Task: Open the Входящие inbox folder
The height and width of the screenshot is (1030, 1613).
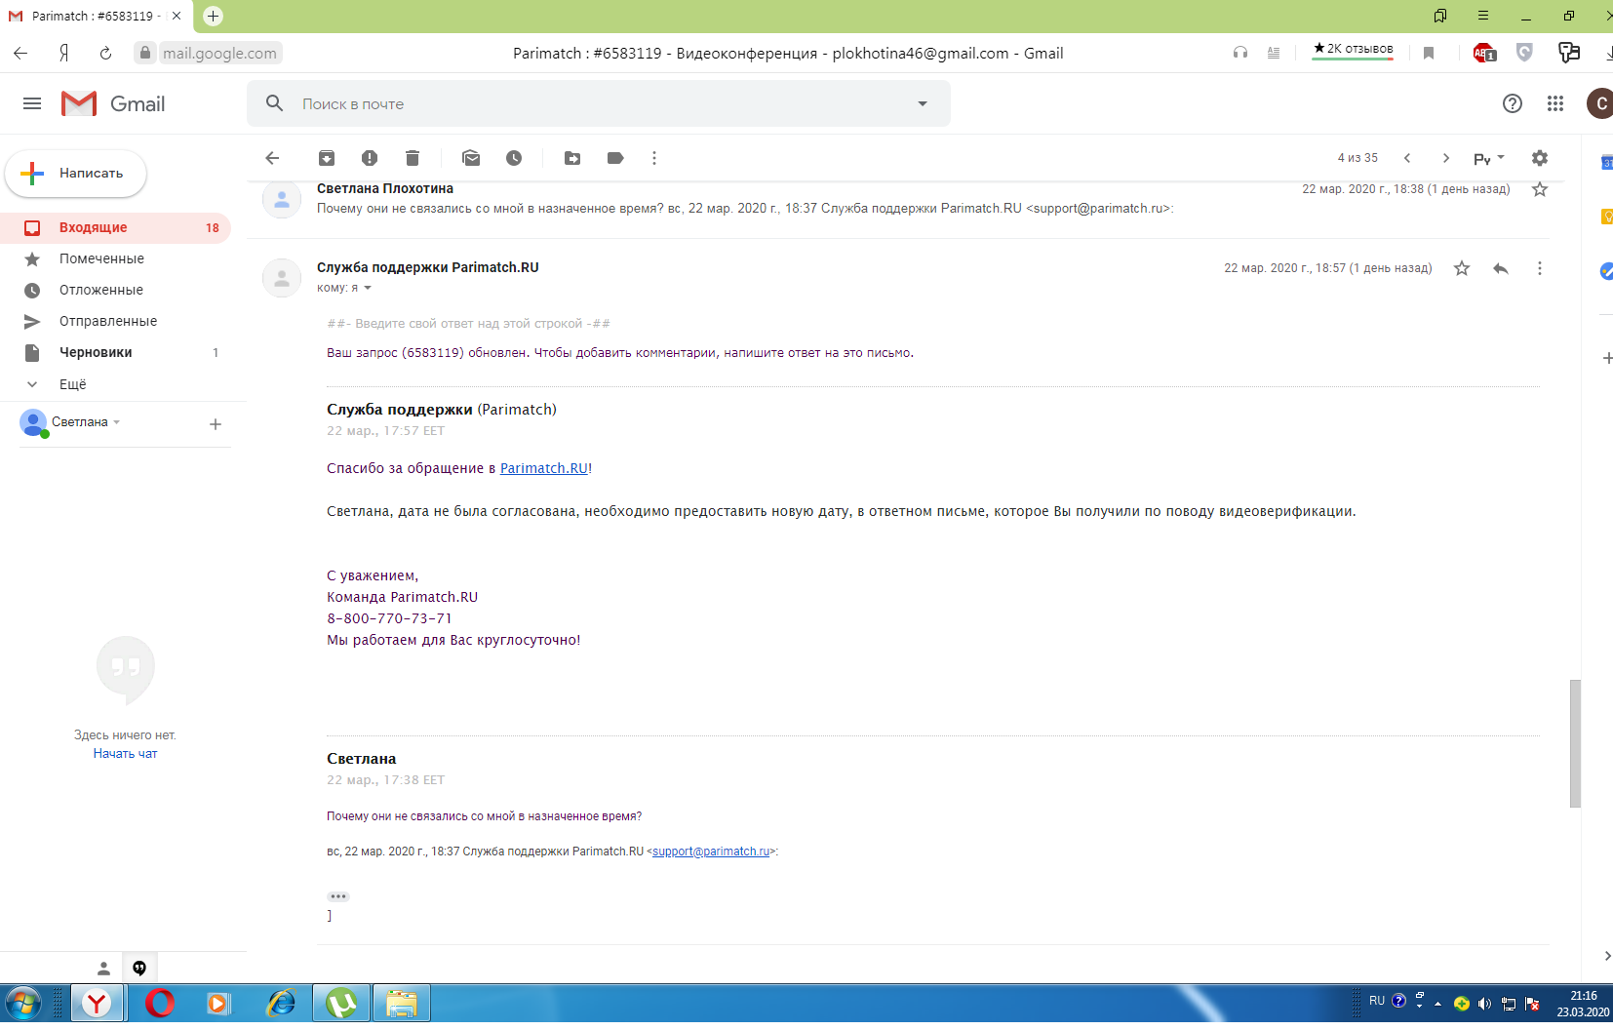Action: point(94,227)
